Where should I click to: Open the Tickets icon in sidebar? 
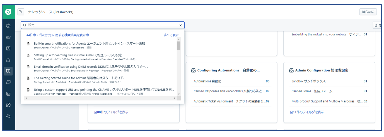pyautogui.click(x=8, y=37)
